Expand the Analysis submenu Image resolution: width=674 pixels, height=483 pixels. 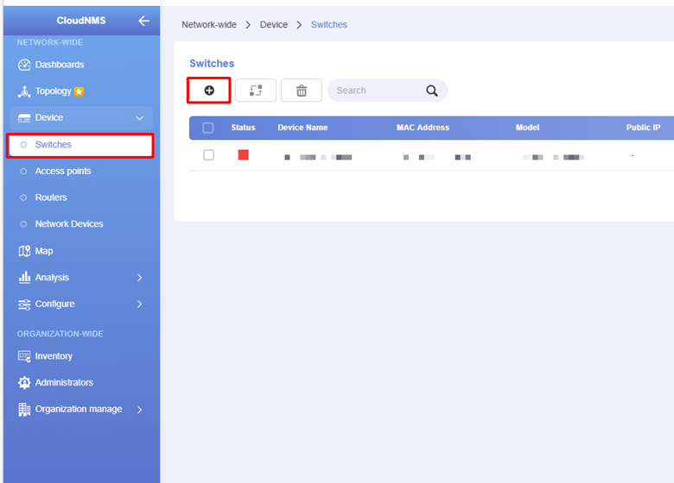pos(139,278)
